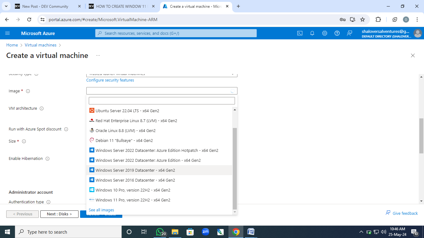424x238 pixels.
Task: Open File Explorer from the taskbar
Action: 175,232
